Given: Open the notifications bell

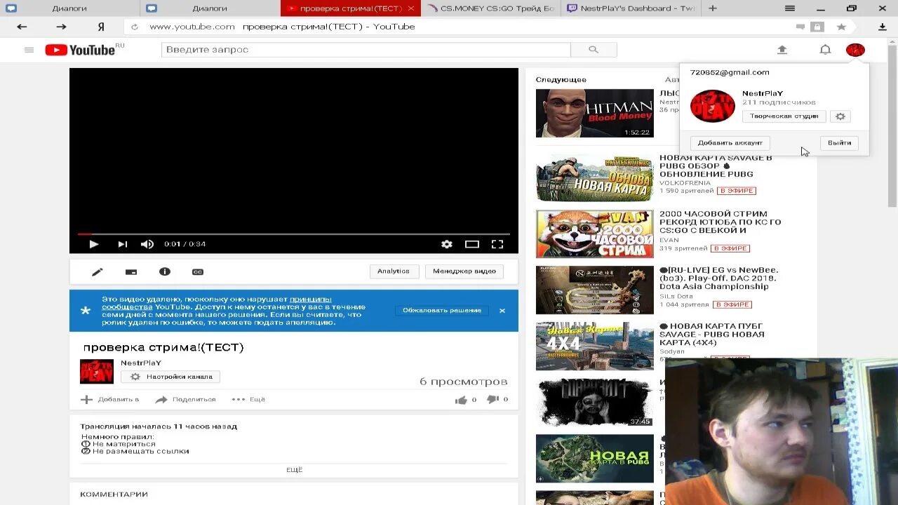Looking at the screenshot, I should pos(826,50).
